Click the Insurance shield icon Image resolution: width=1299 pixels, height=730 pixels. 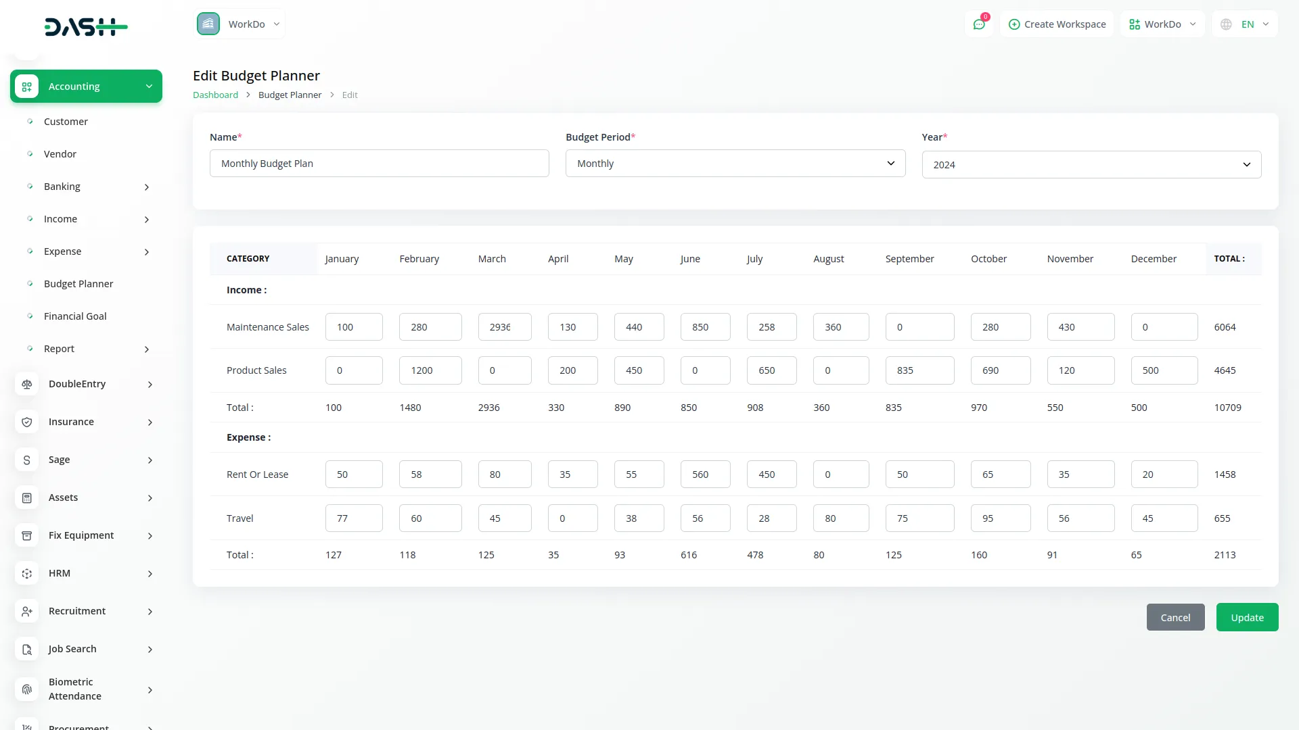[x=27, y=422]
